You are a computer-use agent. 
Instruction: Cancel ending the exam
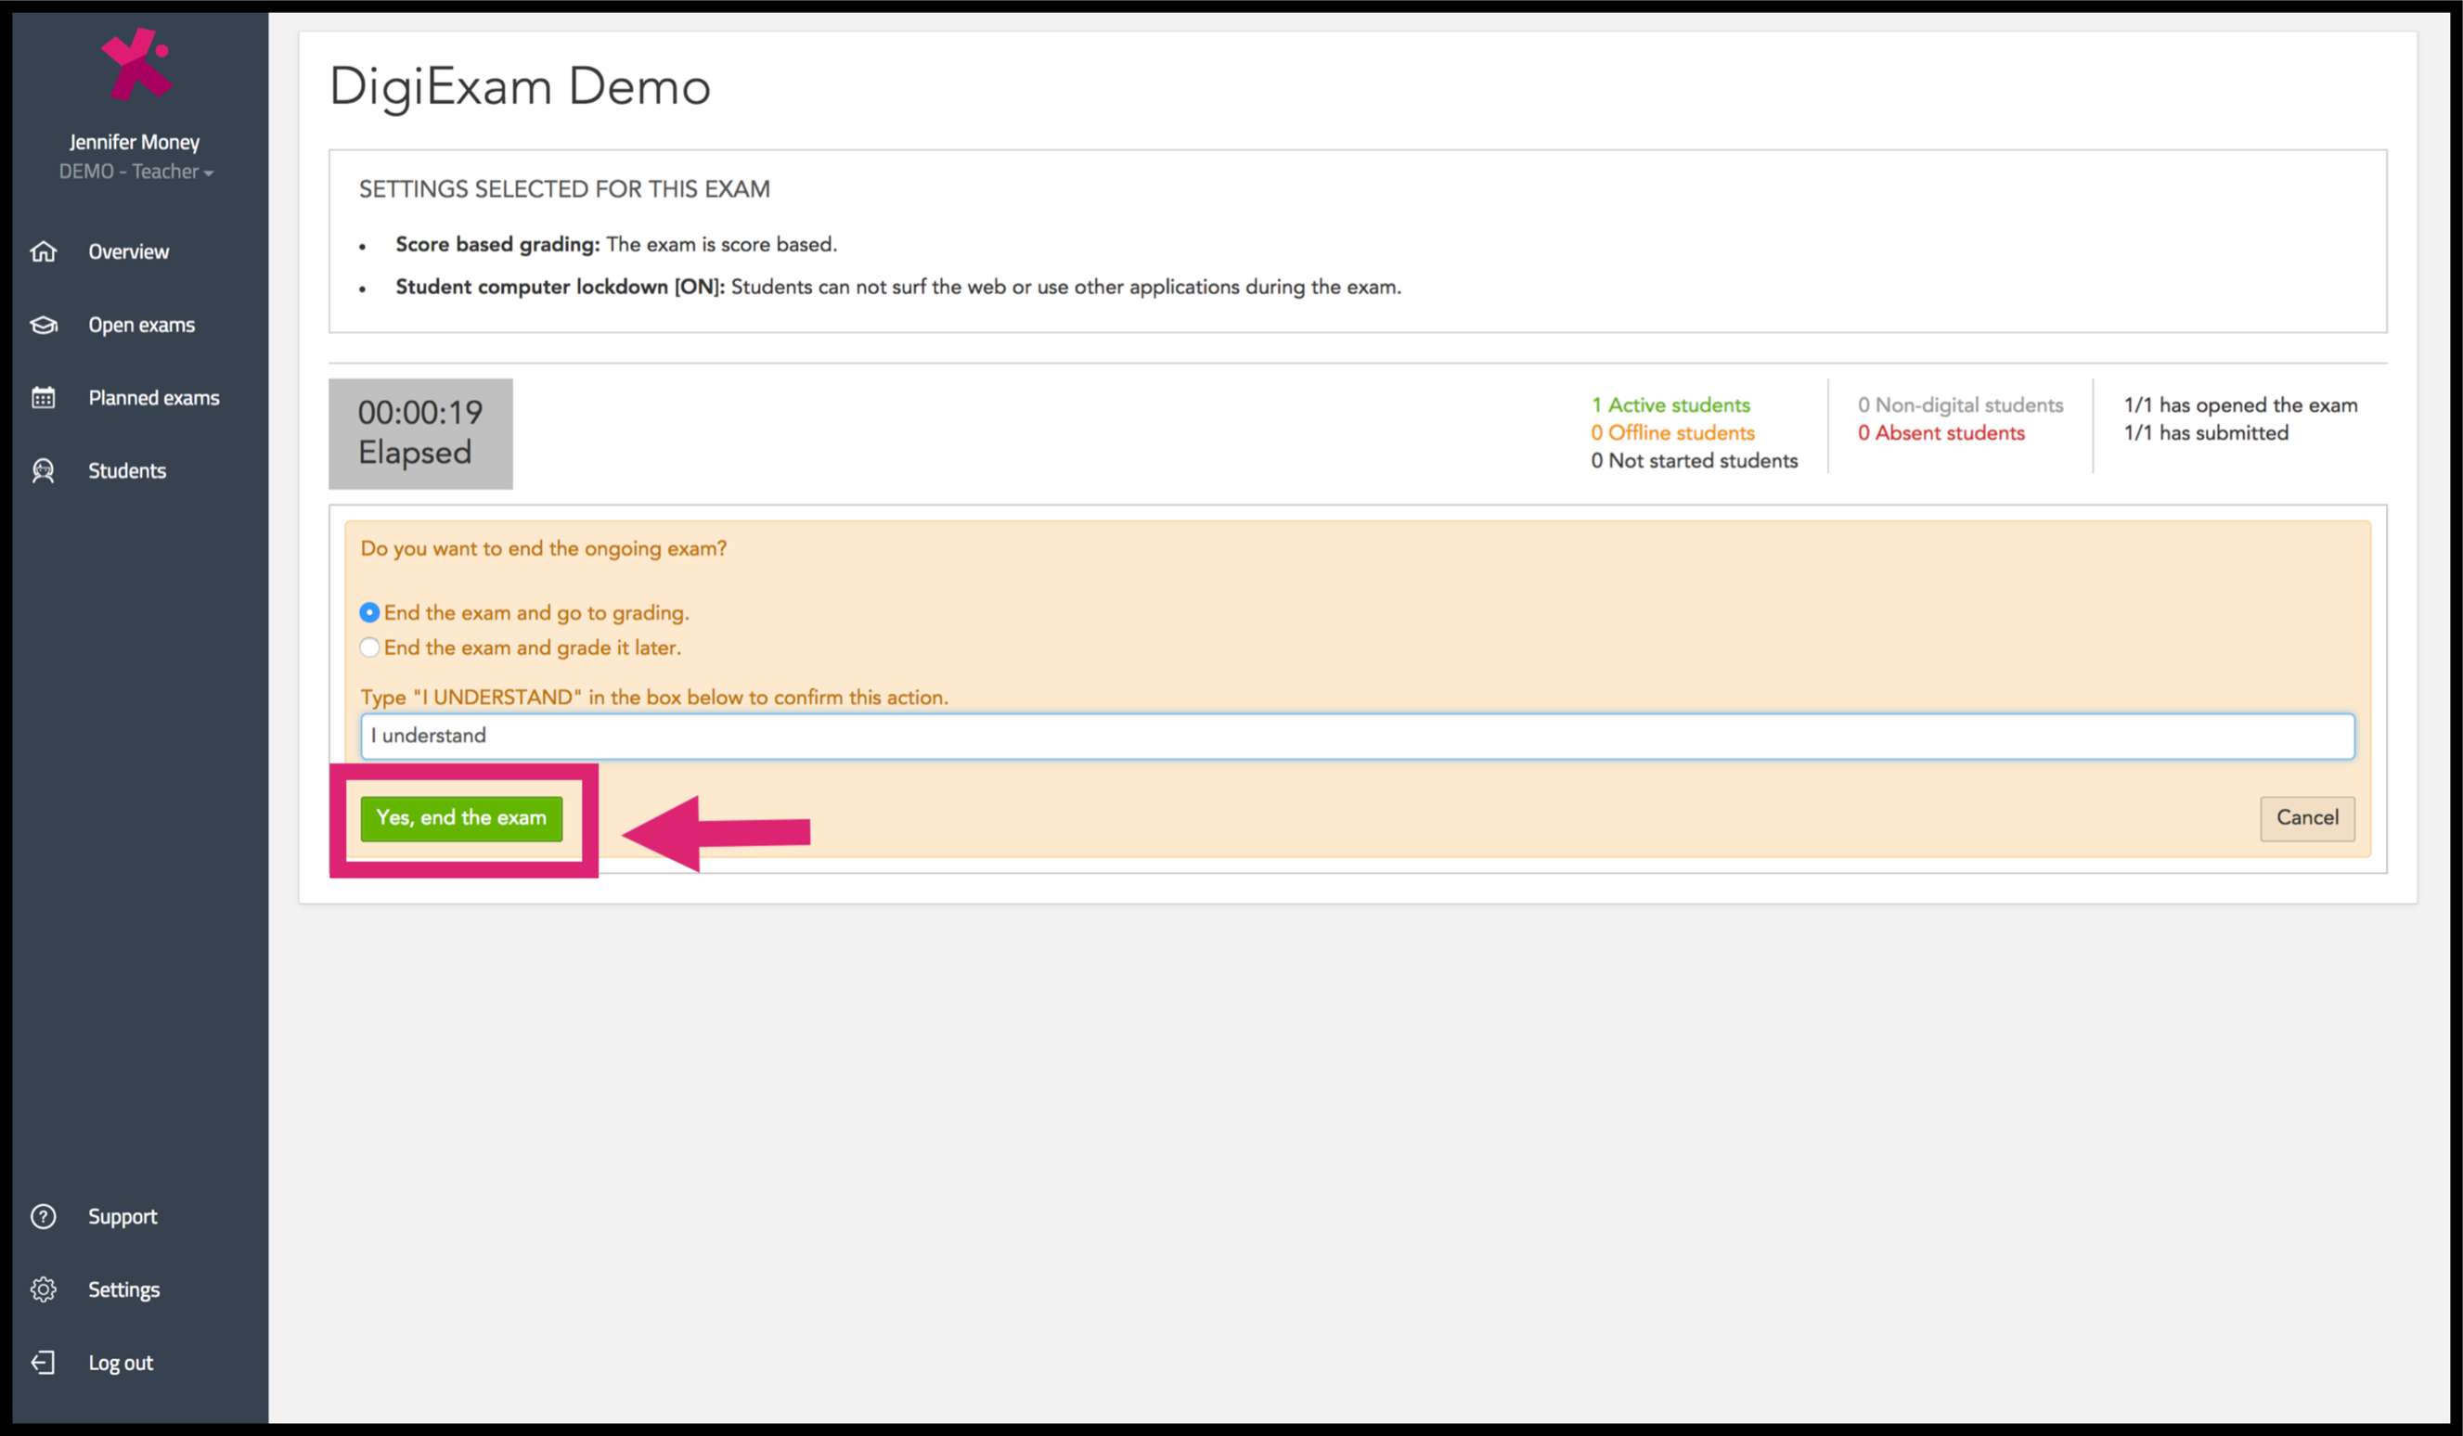(2306, 817)
